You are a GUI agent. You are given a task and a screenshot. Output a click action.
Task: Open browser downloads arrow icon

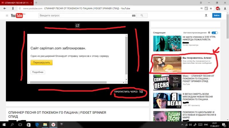click(225, 9)
